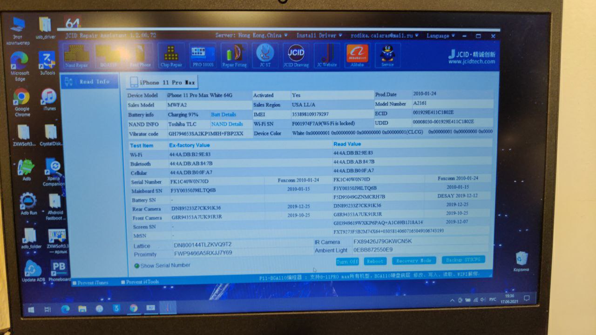The width and height of the screenshot is (596, 335).
Task: Open the Android Fastboot desktop icon
Action: coord(54,207)
